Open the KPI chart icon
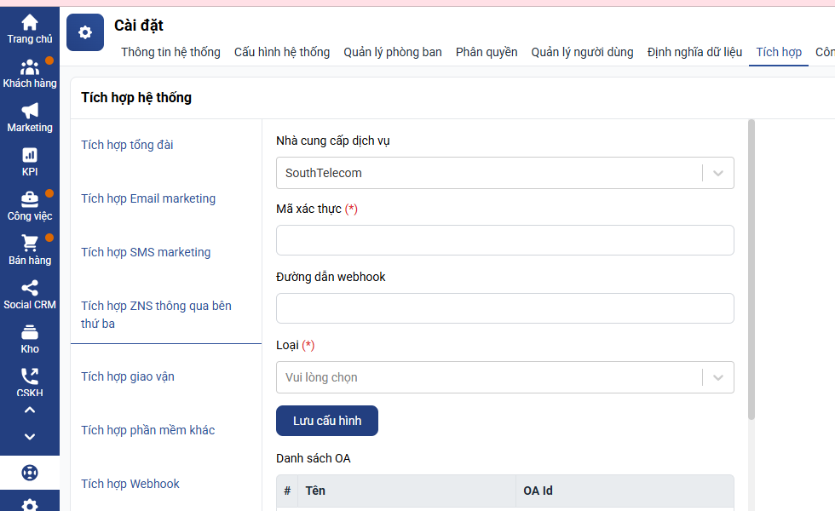This screenshot has width=835, height=511. click(30, 155)
